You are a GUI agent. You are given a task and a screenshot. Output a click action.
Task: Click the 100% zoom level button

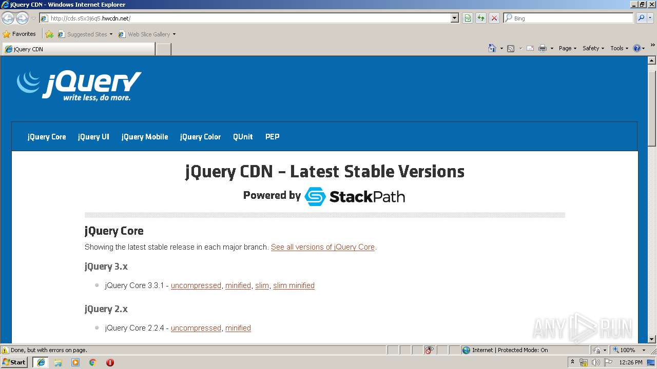click(x=624, y=350)
